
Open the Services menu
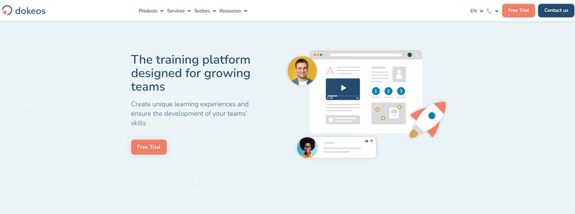point(179,10)
